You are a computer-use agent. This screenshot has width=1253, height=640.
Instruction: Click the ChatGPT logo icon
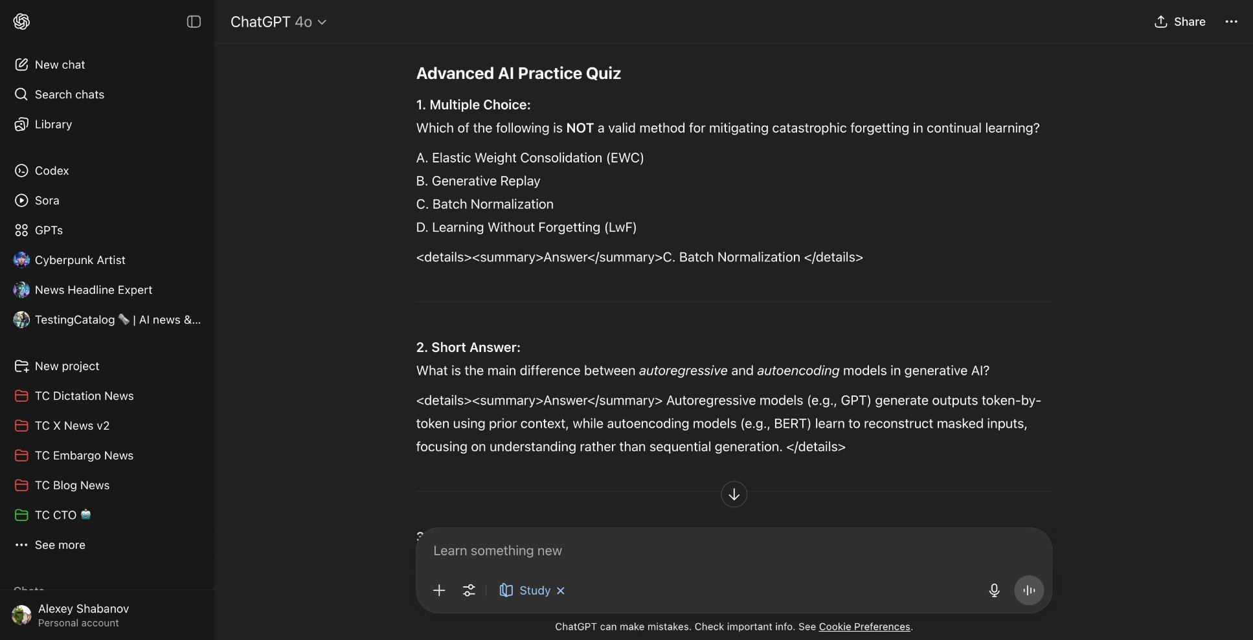(x=21, y=21)
